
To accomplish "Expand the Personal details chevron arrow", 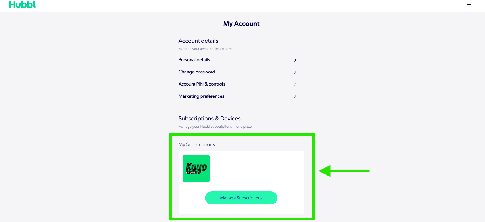I will 295,60.
